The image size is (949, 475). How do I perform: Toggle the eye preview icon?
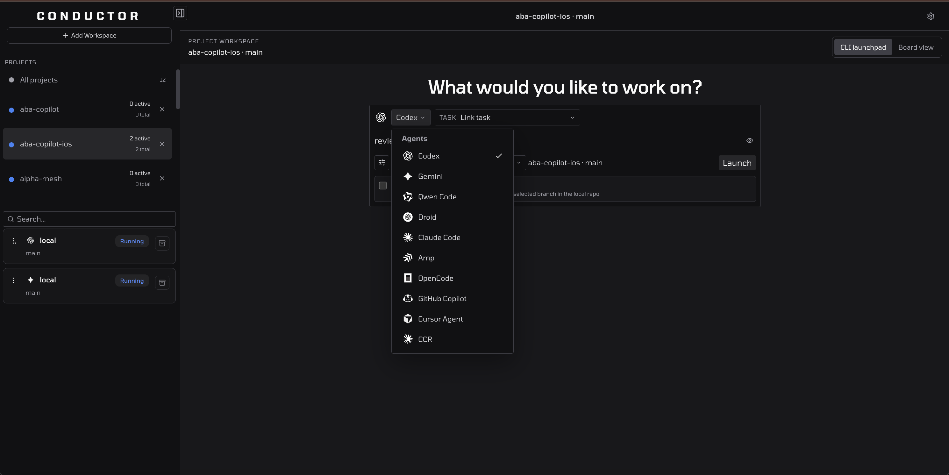coord(749,141)
